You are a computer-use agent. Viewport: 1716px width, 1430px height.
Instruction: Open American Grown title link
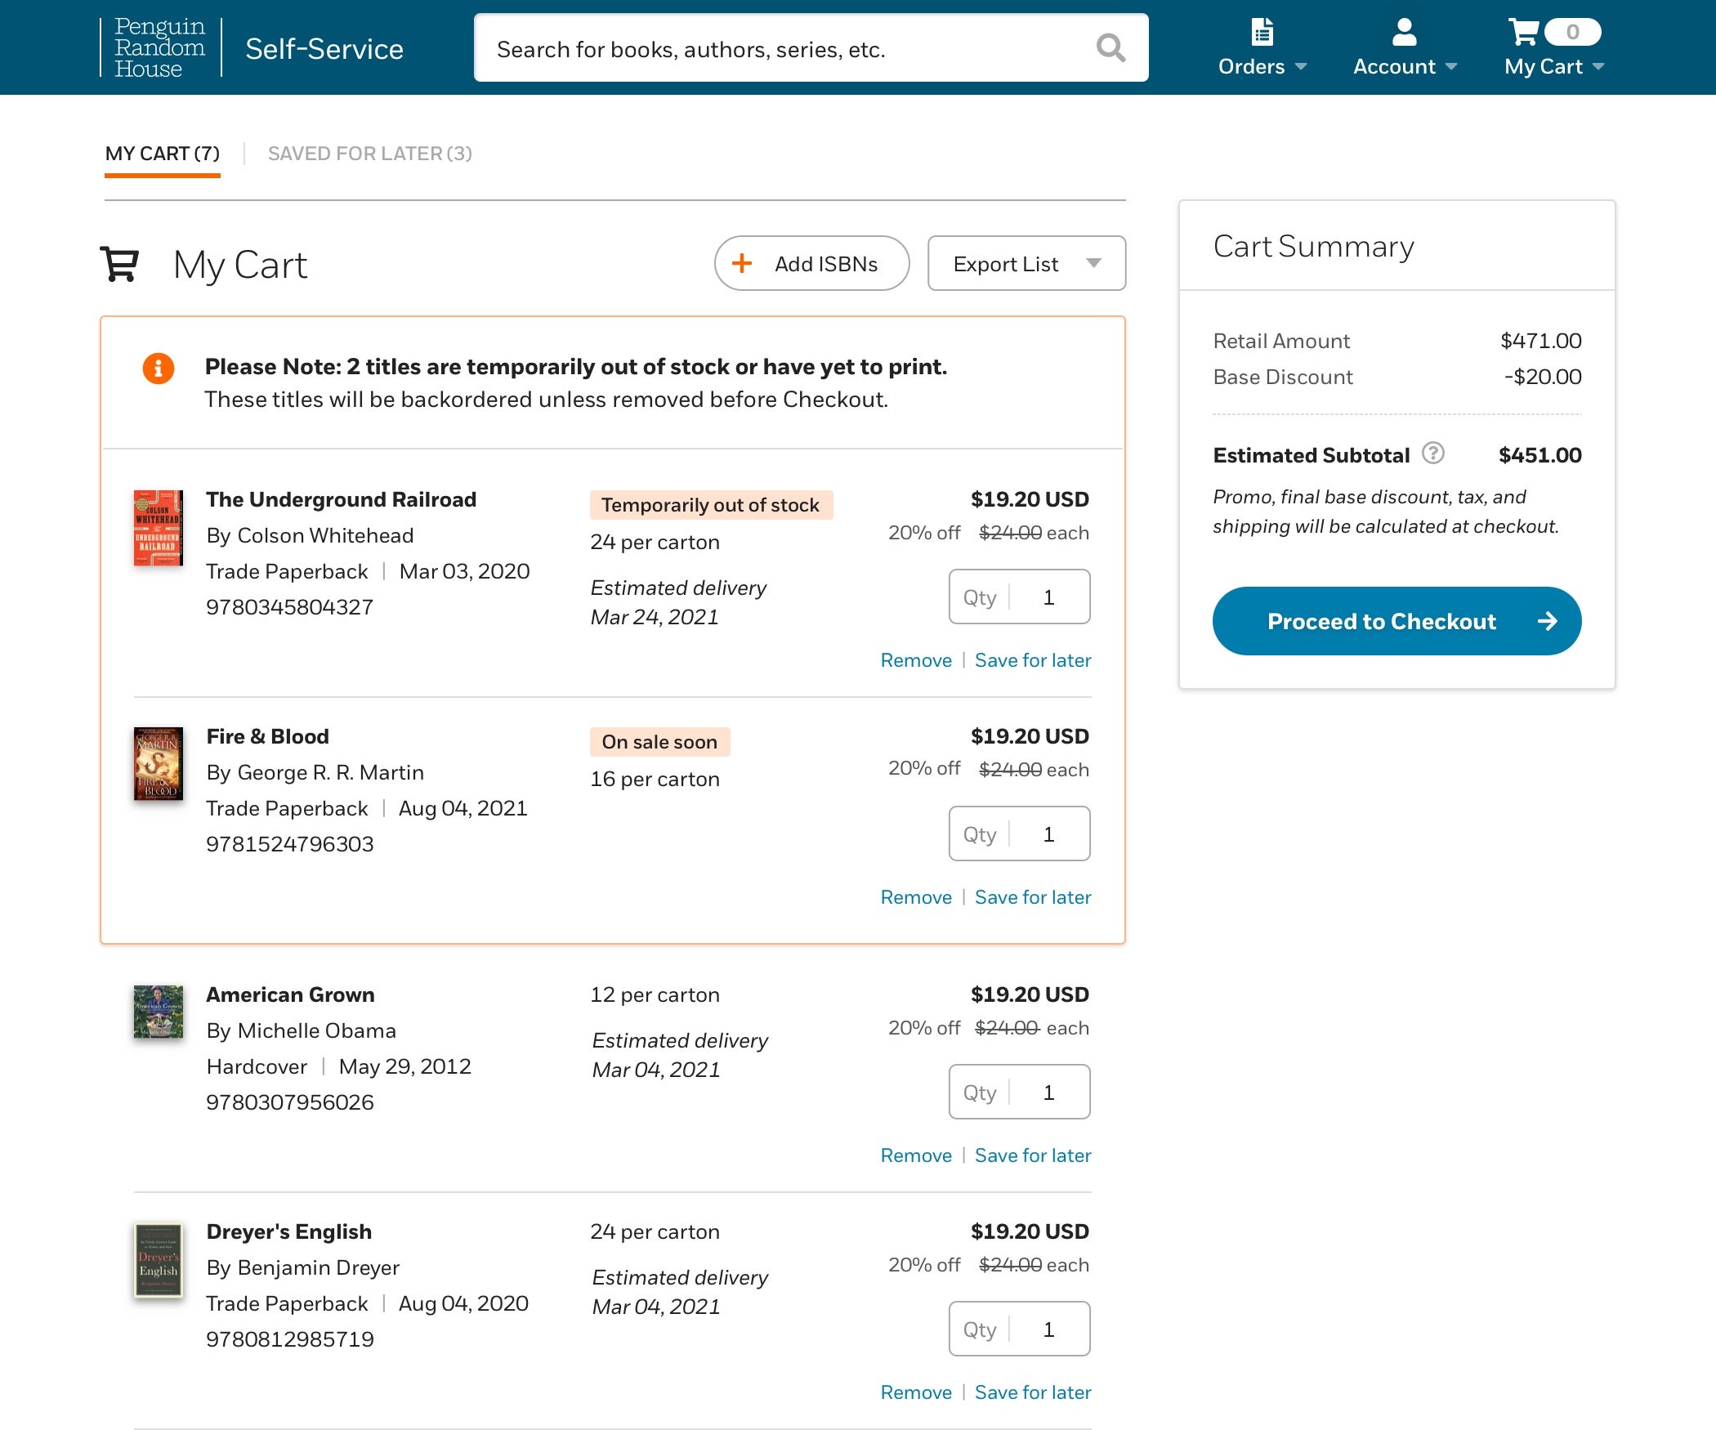290,994
